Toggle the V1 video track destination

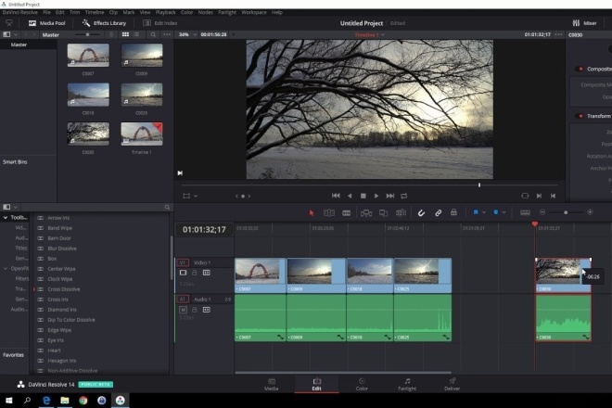click(x=183, y=262)
